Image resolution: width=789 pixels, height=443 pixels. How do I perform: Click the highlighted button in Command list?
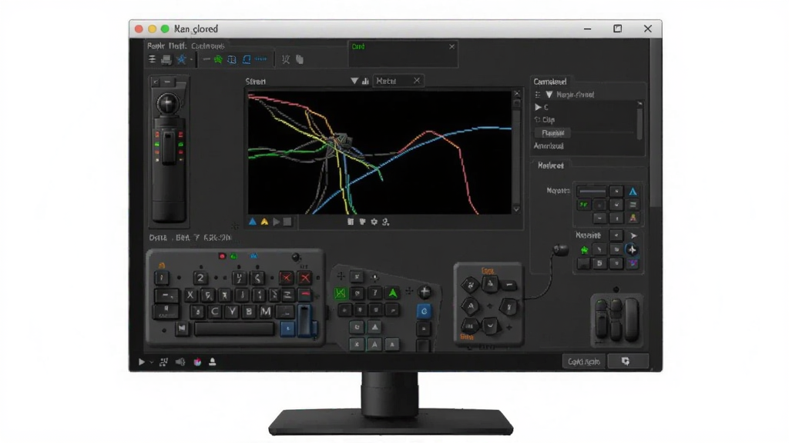click(552, 133)
